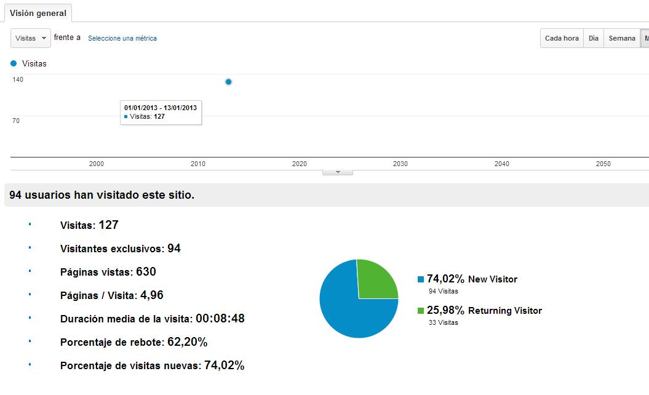
Task: Click the 94 Visitas text under New Visitor
Action: pos(444,291)
